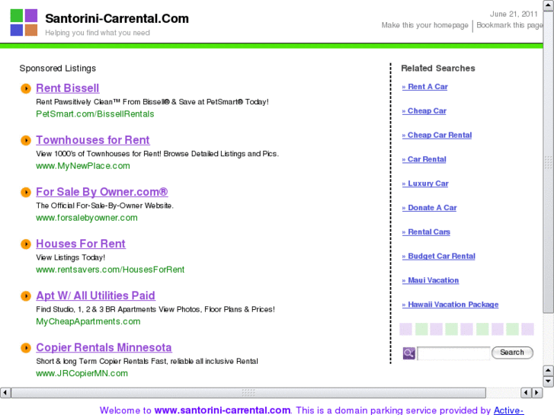Screen dimensions: 554x415
Task: Click the orange arrow bullet beside Apt W/ All Utilities Paid
Action: click(26, 296)
